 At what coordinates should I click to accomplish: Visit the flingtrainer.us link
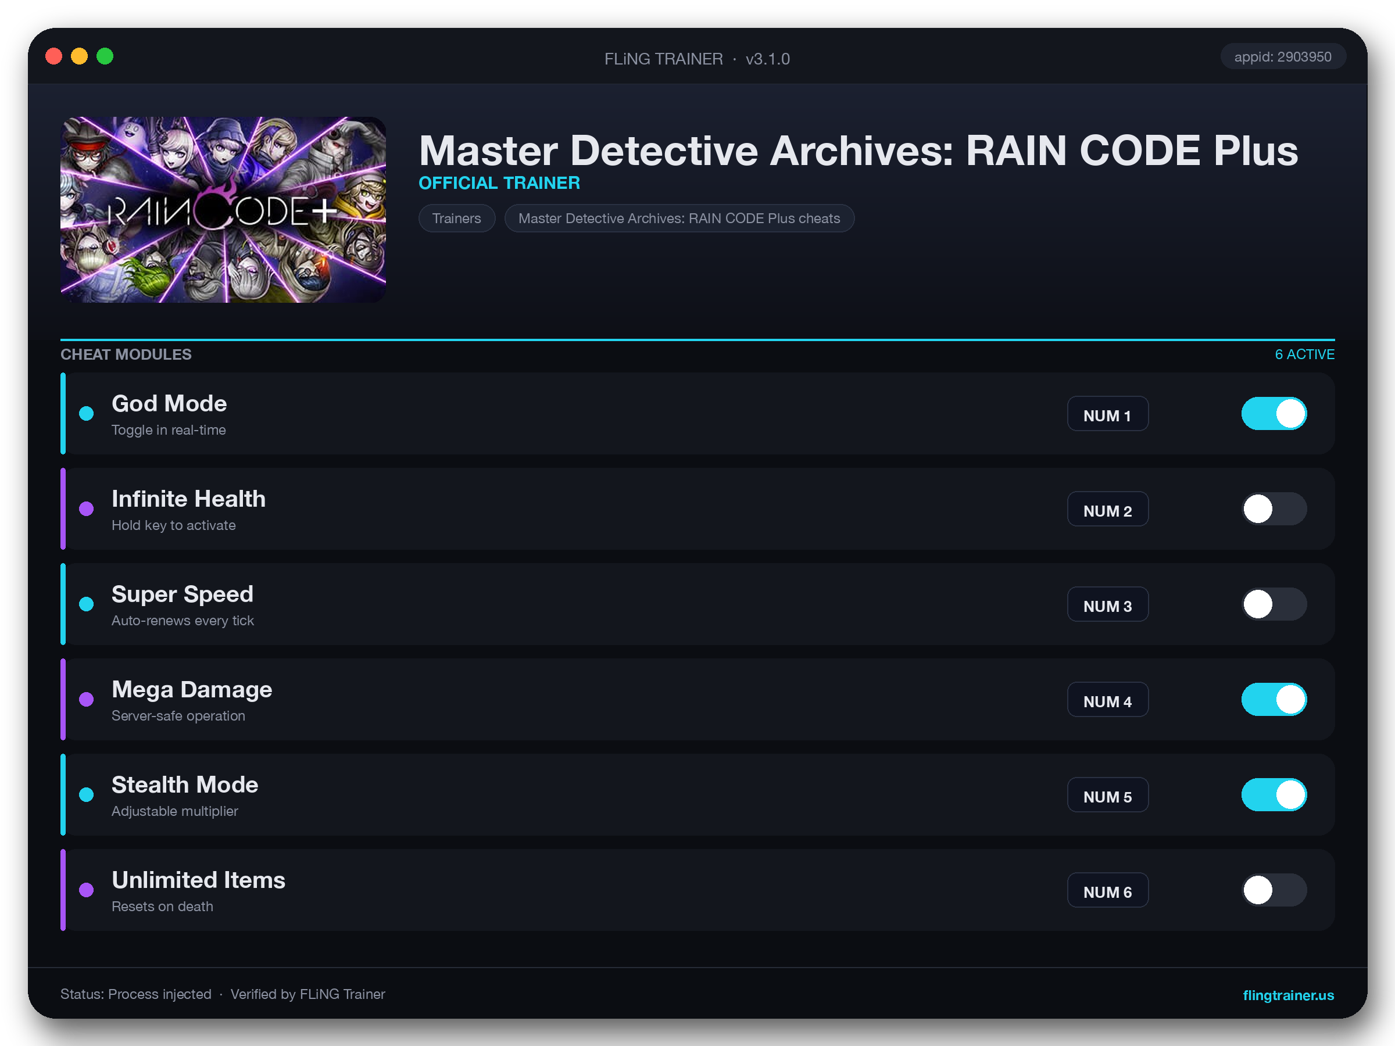1288,995
